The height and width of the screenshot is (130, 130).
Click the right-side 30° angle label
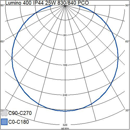pos(127,110)
